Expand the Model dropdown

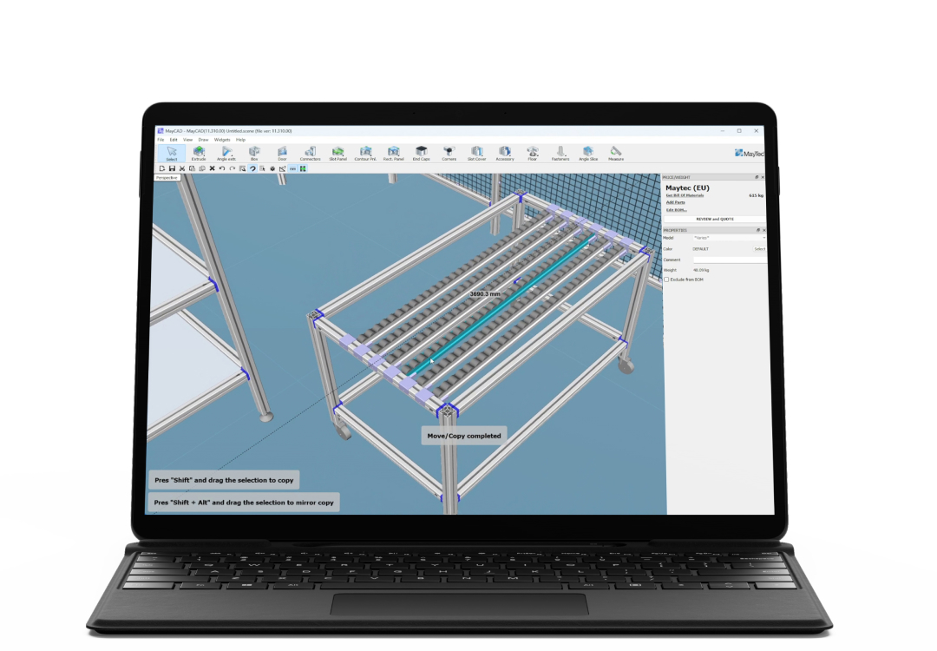point(729,237)
